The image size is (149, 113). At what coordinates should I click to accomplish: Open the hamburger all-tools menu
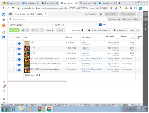[4, 19]
